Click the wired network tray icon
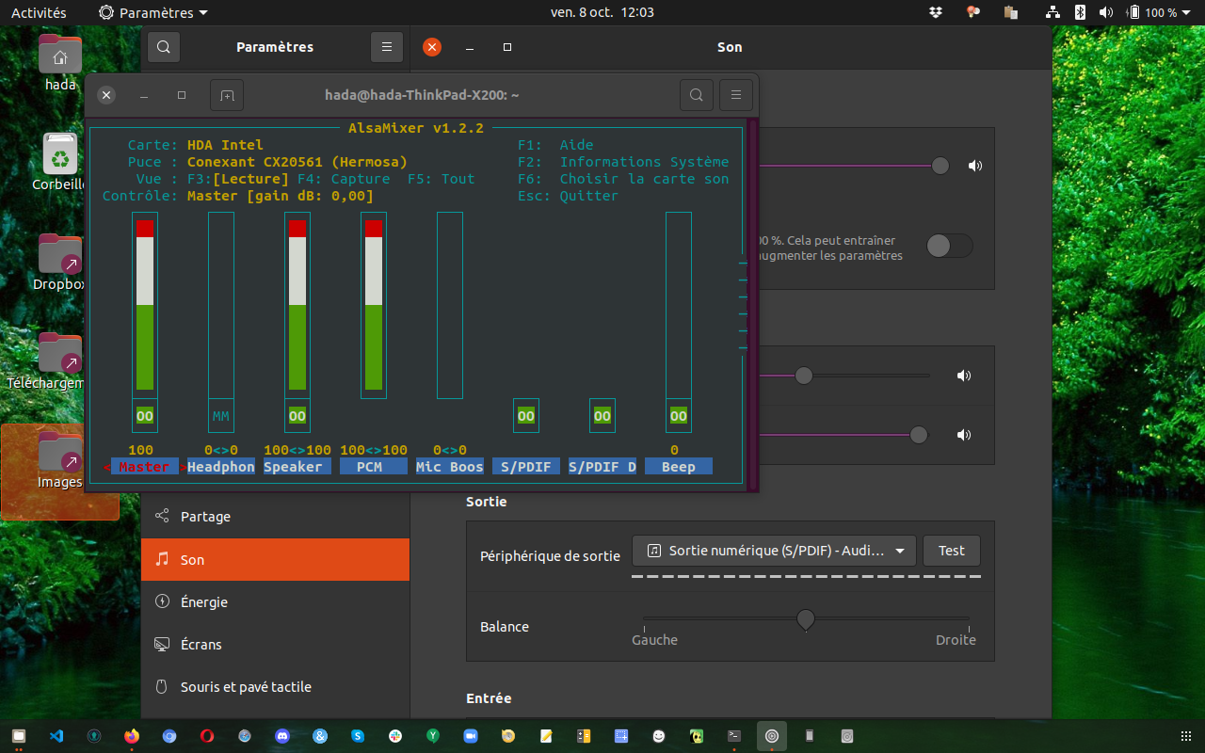This screenshot has height=753, width=1205. [1052, 12]
